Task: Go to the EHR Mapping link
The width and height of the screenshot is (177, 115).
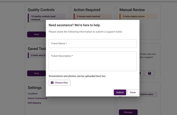Action: (35, 103)
